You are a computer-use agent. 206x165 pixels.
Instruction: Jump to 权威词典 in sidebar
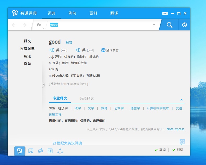point(27,49)
